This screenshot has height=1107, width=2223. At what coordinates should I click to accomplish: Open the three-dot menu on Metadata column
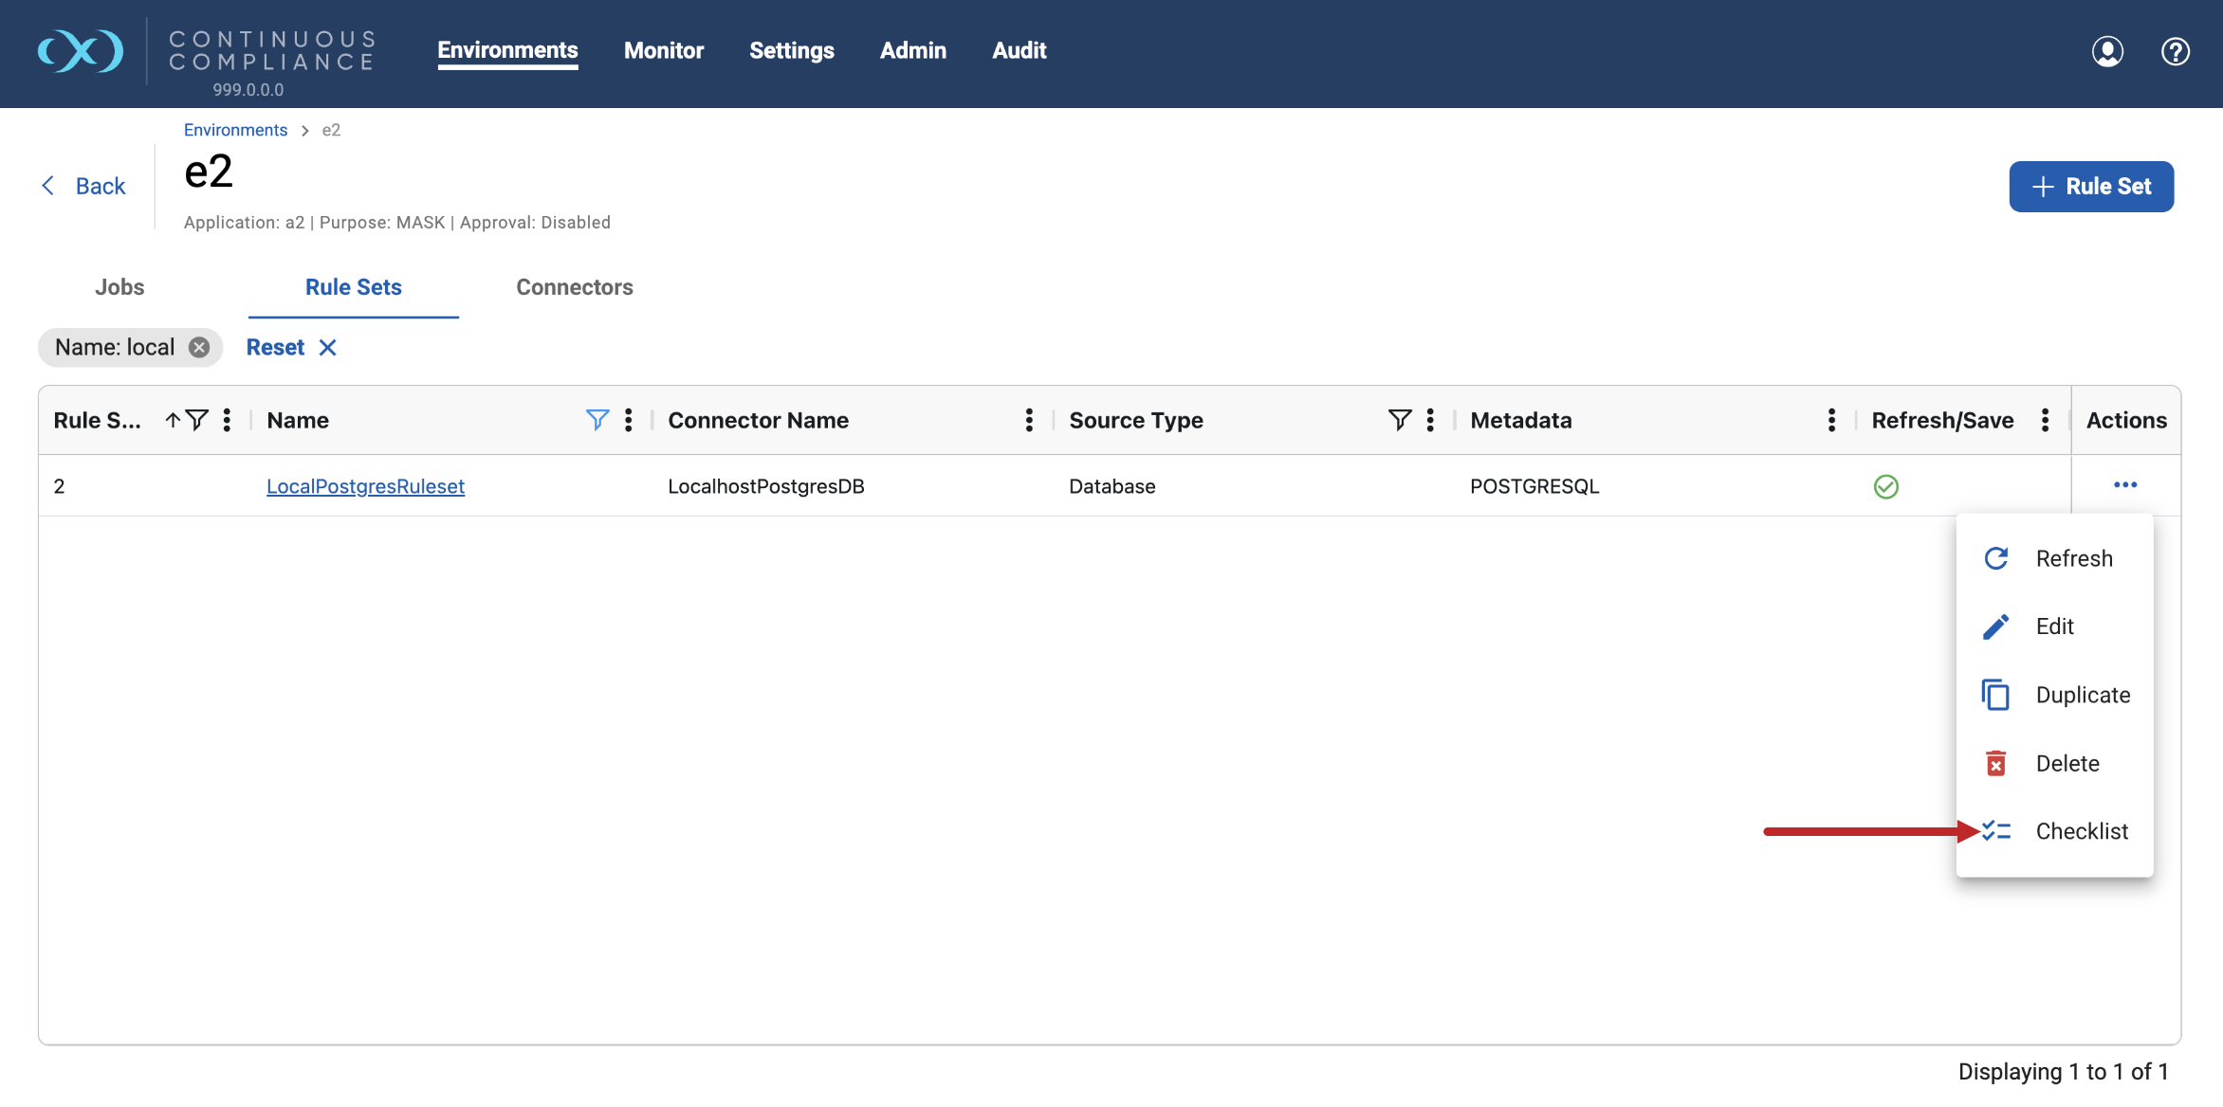pyautogui.click(x=1829, y=420)
